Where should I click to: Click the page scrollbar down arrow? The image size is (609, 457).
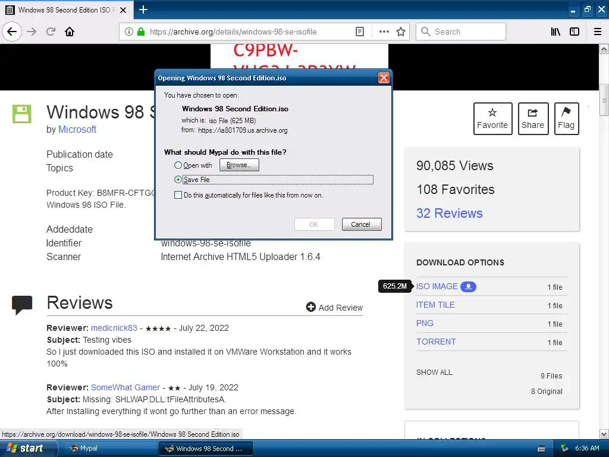coord(604,434)
